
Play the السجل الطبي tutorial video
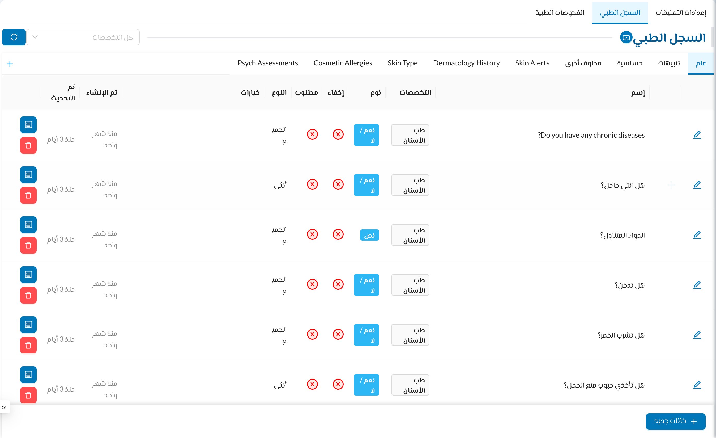pyautogui.click(x=626, y=37)
